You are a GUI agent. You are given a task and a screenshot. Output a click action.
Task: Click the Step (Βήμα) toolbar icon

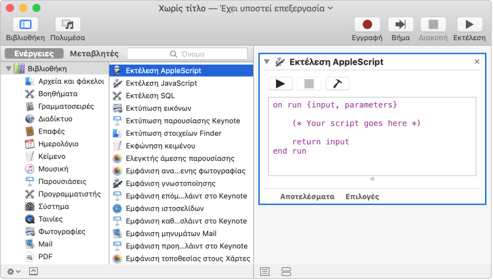coord(400,25)
